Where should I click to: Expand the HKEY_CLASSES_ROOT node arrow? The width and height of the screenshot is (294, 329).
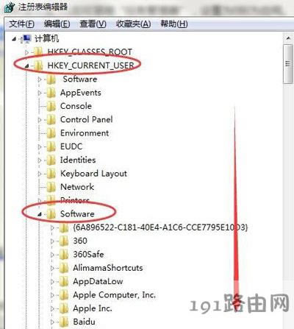[26, 52]
